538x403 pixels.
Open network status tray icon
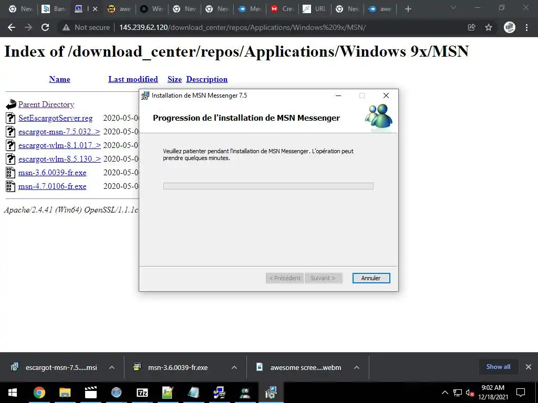[458, 393]
